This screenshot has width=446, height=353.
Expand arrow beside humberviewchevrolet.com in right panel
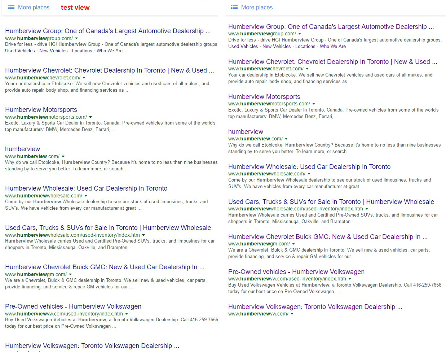[307, 69]
